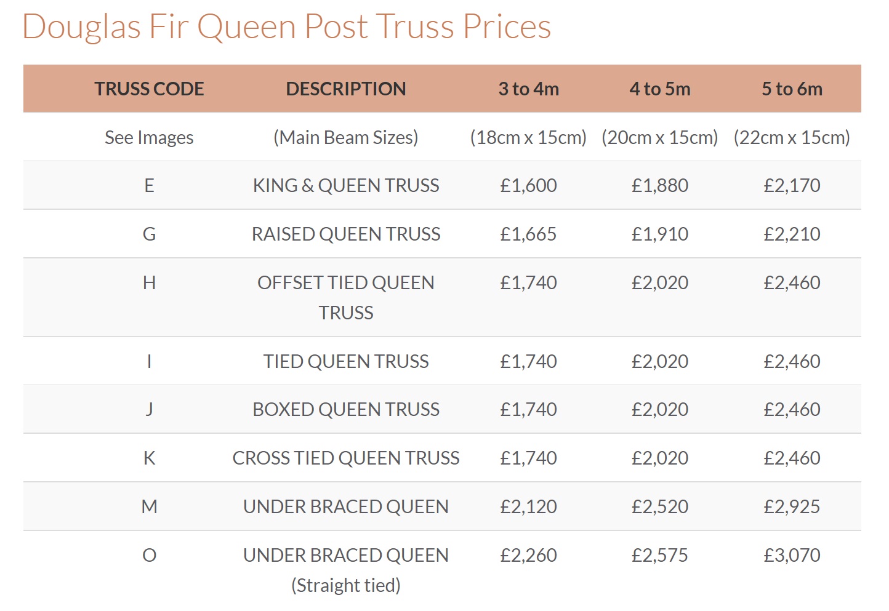Select the £2,925 price for truss M
Screen dimensions: 889x611
pos(792,506)
